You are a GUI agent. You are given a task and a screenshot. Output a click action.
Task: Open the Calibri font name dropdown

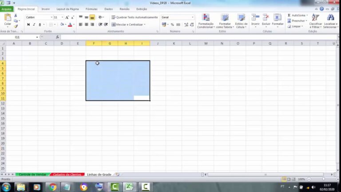(x=52, y=17)
